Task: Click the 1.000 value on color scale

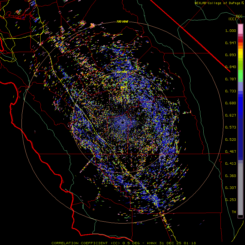Action: pos(231,30)
